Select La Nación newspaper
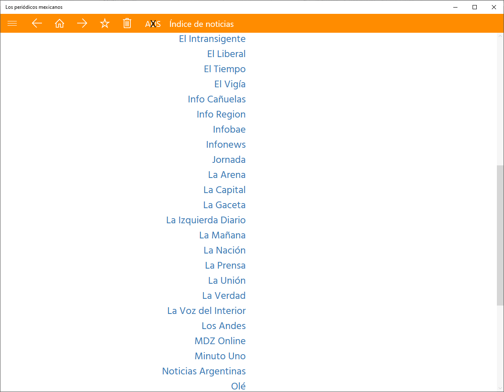Screen dimensions: 504x392 pyautogui.click(x=225, y=250)
